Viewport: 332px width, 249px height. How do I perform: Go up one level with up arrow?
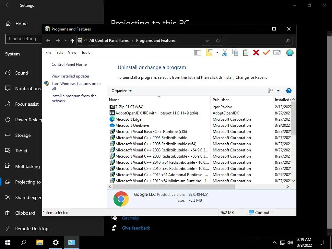72,41
